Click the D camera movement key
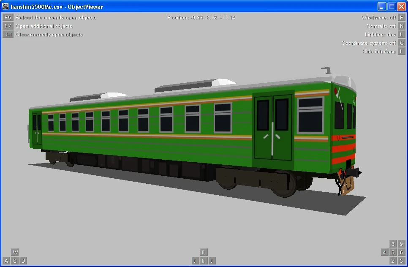This screenshot has width=408, height=267. [23, 261]
